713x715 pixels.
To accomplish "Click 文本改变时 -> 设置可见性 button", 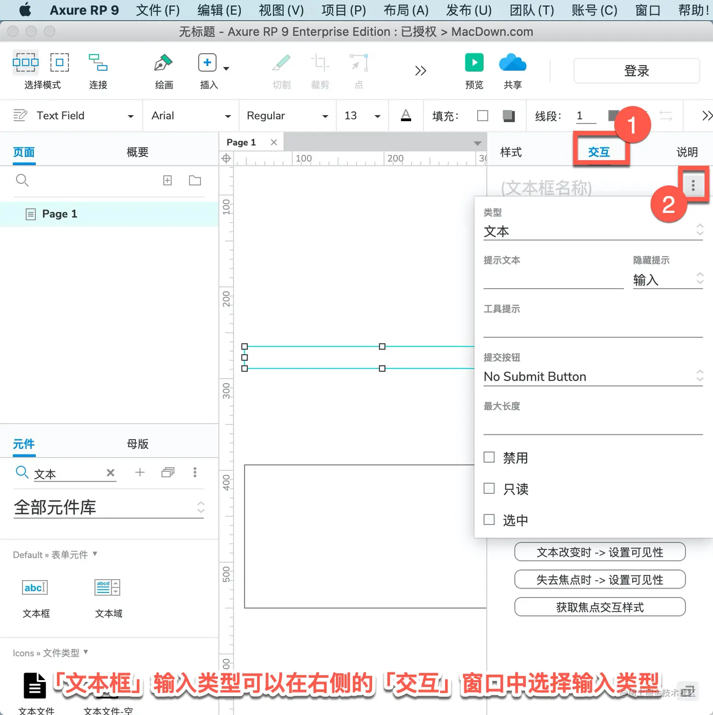I will pos(600,552).
